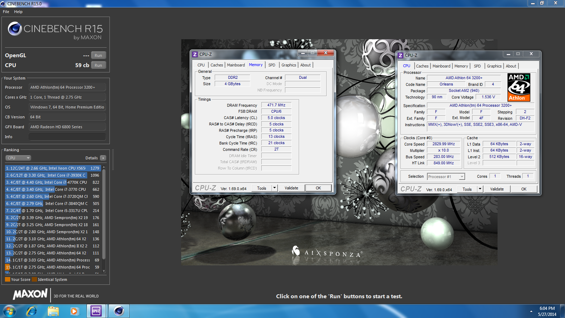Image resolution: width=565 pixels, height=318 pixels.
Task: Launch Windows Media Player from taskbar
Action: point(74,311)
